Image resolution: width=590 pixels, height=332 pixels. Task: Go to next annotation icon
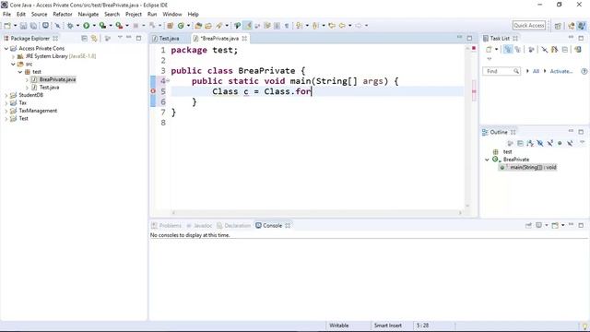[x=299, y=26]
